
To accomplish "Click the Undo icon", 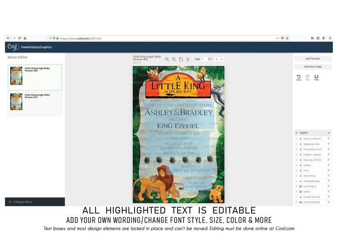I will pyautogui.click(x=298, y=77).
